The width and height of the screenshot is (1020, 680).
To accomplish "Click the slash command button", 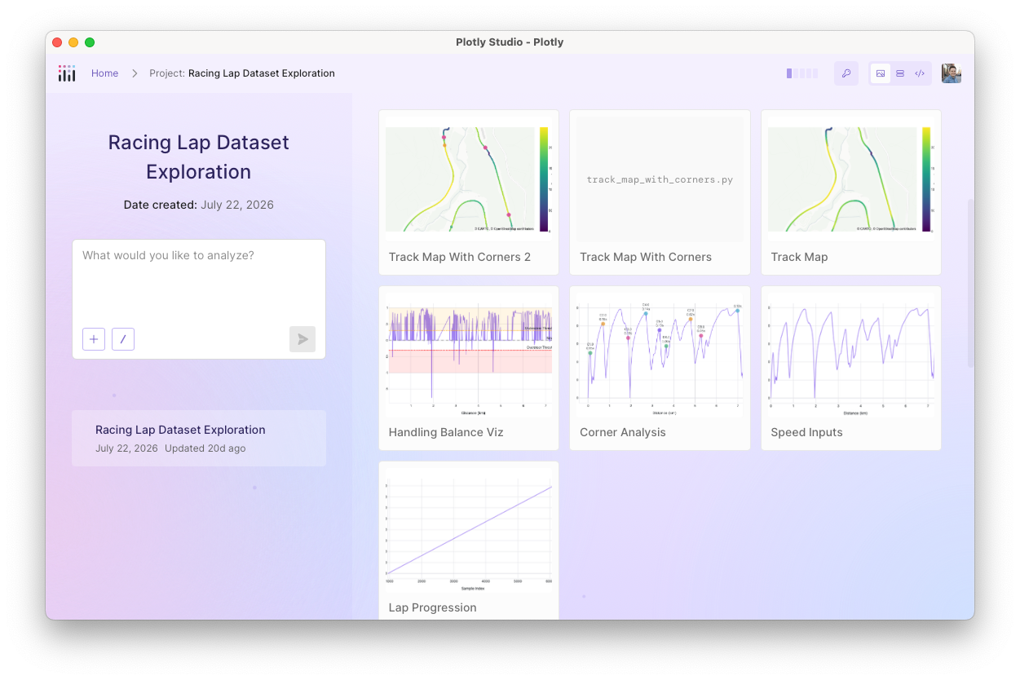I will pos(123,339).
